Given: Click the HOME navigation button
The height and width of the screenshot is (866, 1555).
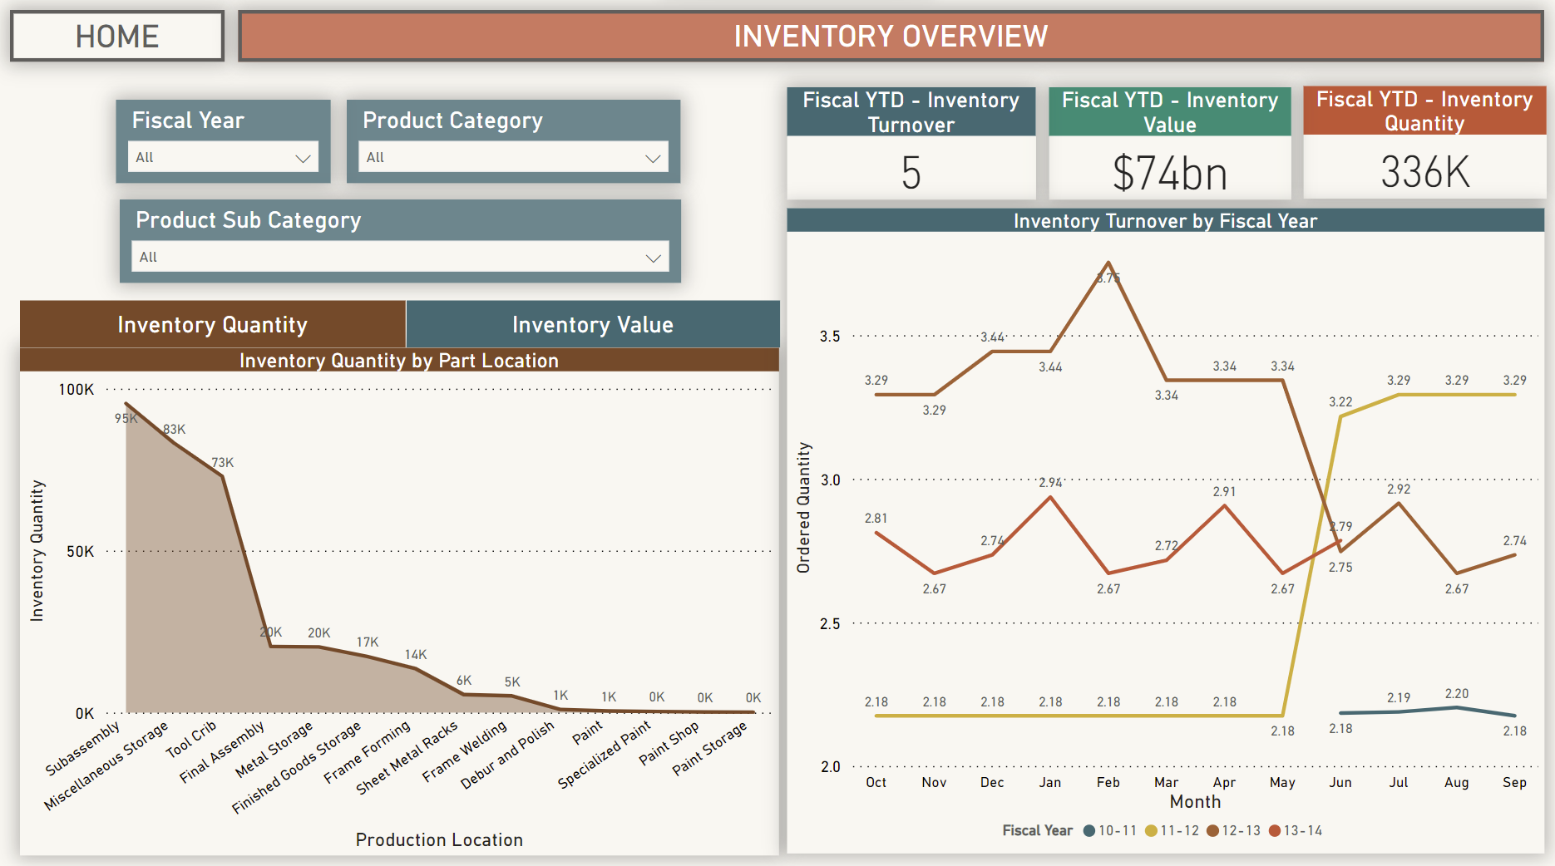Looking at the screenshot, I should pyautogui.click(x=116, y=36).
